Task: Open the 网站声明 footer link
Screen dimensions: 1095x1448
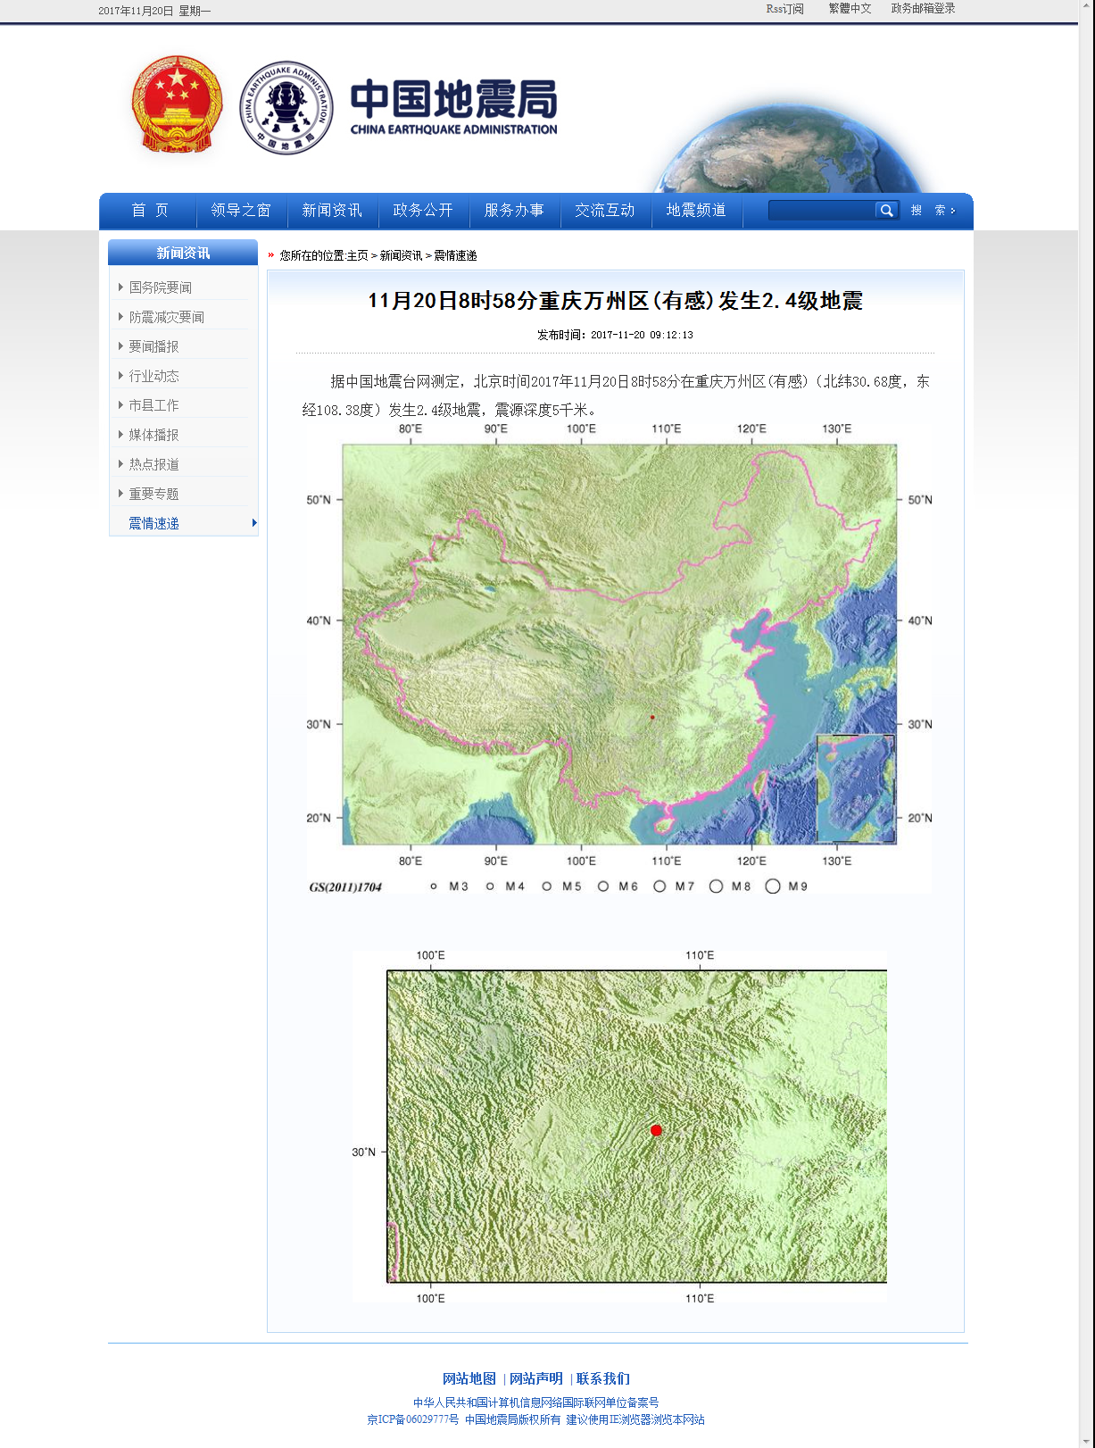Action: point(536,1378)
